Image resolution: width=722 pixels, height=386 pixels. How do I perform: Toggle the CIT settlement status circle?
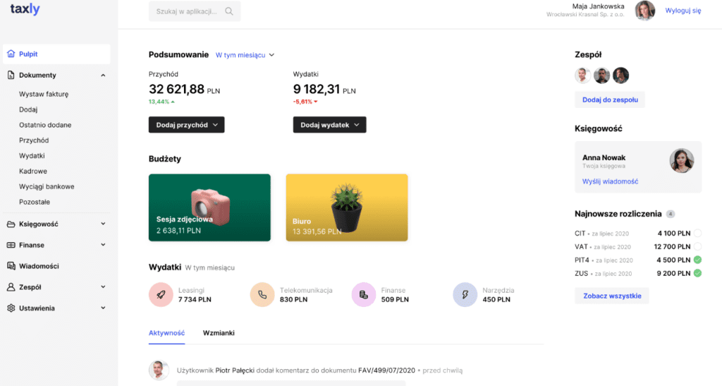point(697,234)
